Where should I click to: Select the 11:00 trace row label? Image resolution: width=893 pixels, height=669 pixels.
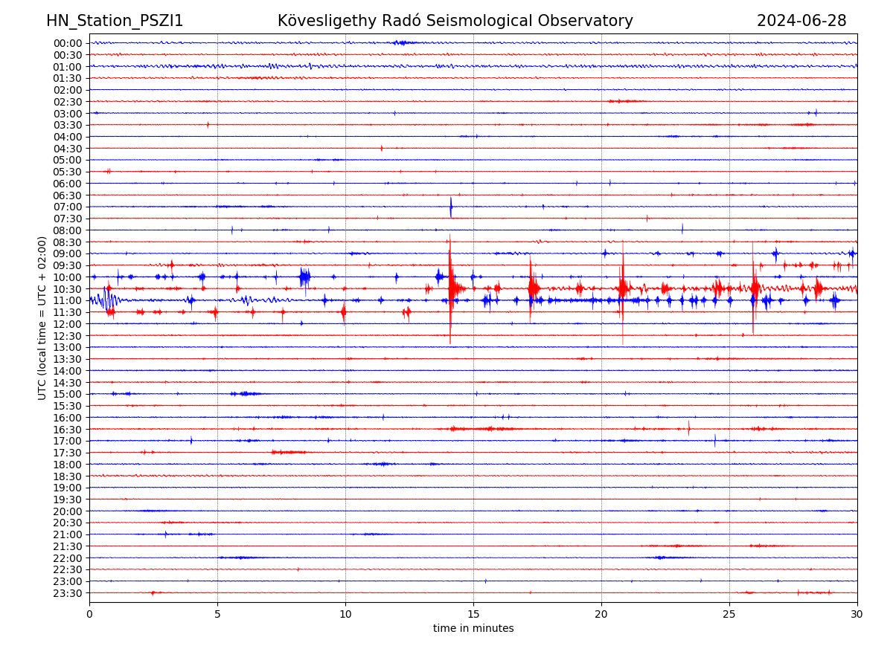pyautogui.click(x=68, y=300)
